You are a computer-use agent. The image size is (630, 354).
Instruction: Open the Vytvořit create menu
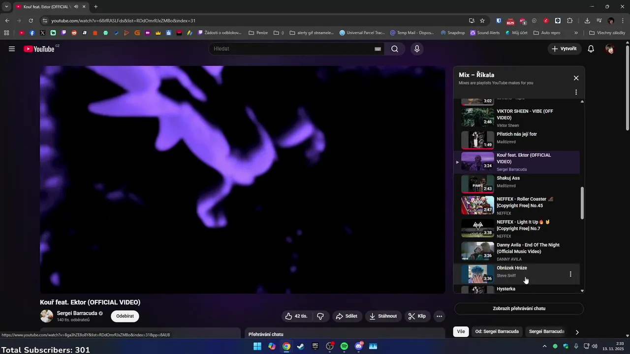[564, 49]
